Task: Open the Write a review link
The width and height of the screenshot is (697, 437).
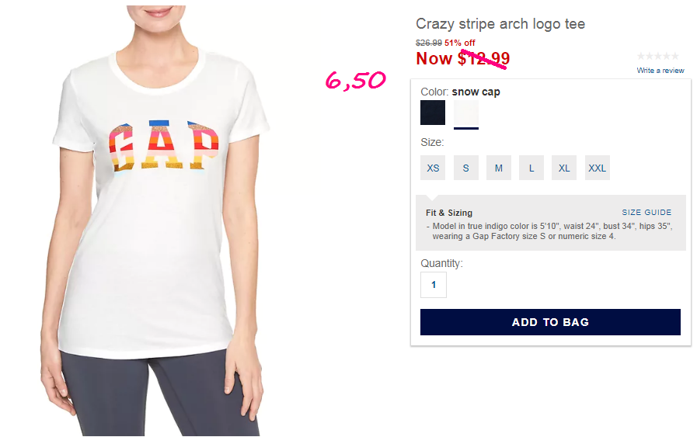Action: pos(660,70)
